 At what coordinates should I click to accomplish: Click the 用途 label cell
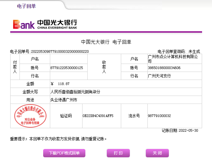30,100
